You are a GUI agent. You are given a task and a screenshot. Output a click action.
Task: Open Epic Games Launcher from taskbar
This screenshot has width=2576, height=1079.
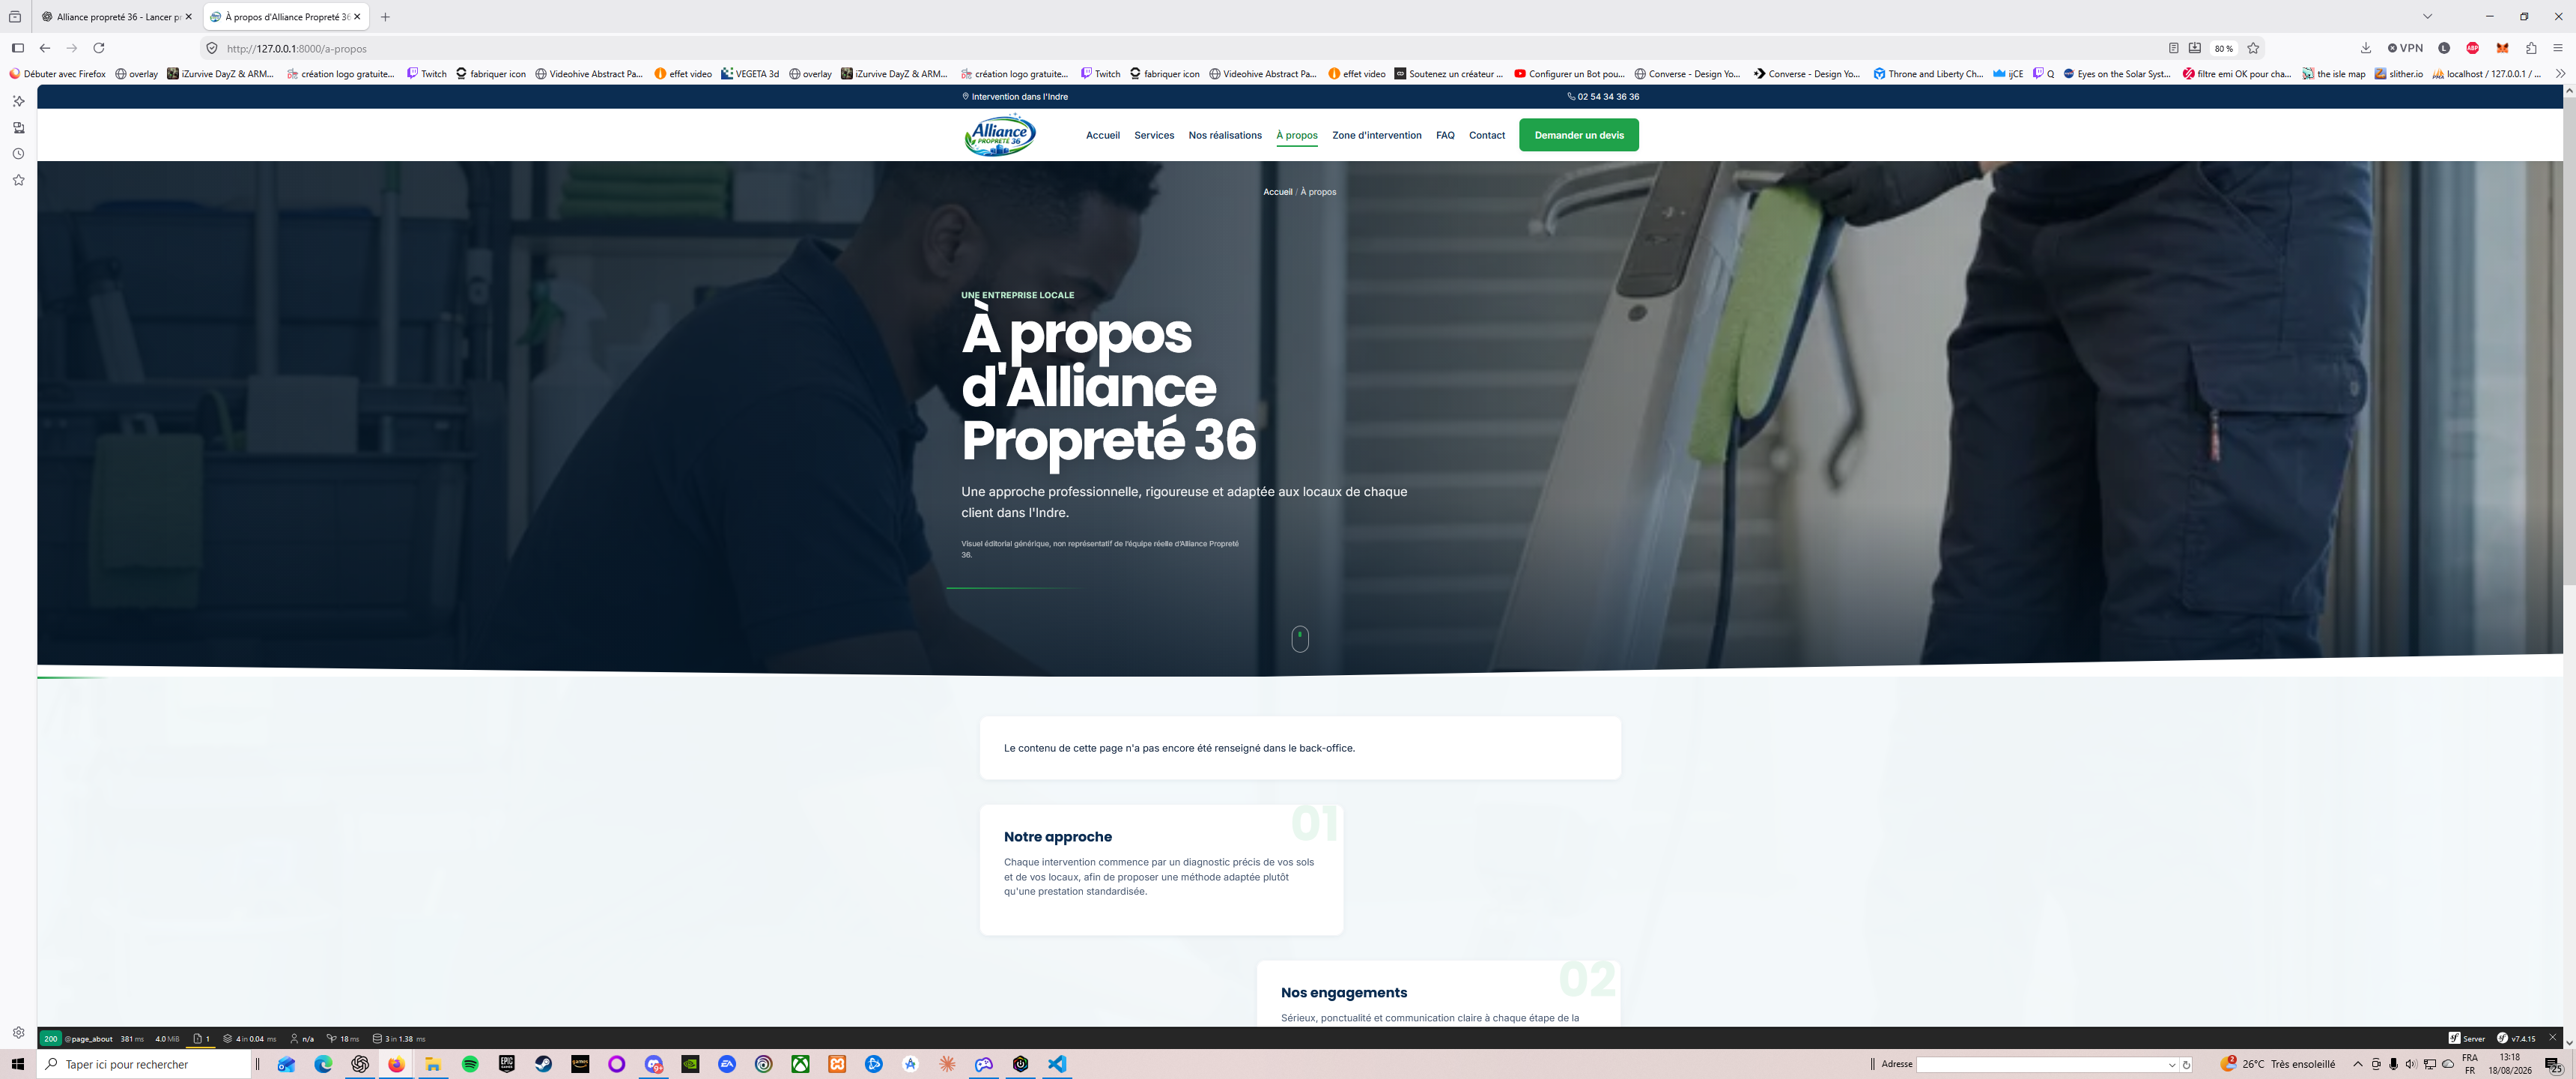click(507, 1064)
